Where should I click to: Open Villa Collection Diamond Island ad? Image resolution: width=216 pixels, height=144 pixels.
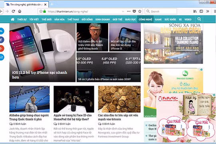[x=173, y=44]
